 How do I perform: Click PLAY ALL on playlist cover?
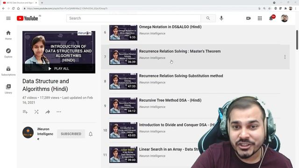click(59, 69)
